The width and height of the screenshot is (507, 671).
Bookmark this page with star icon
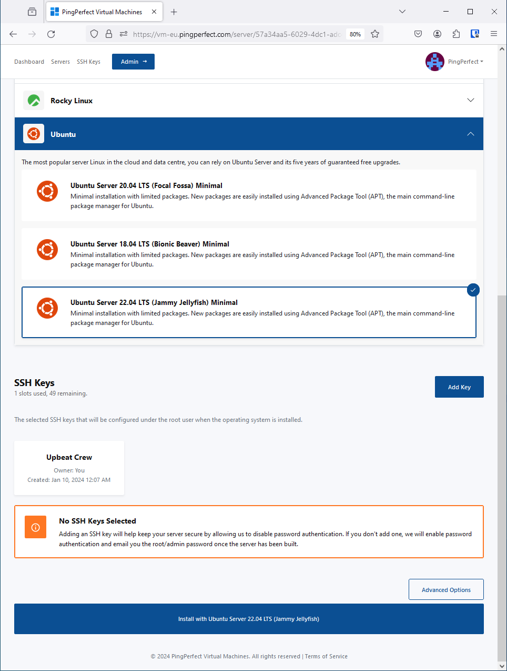375,34
